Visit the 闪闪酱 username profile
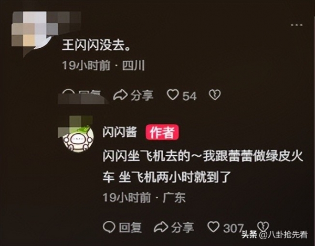 [120, 132]
